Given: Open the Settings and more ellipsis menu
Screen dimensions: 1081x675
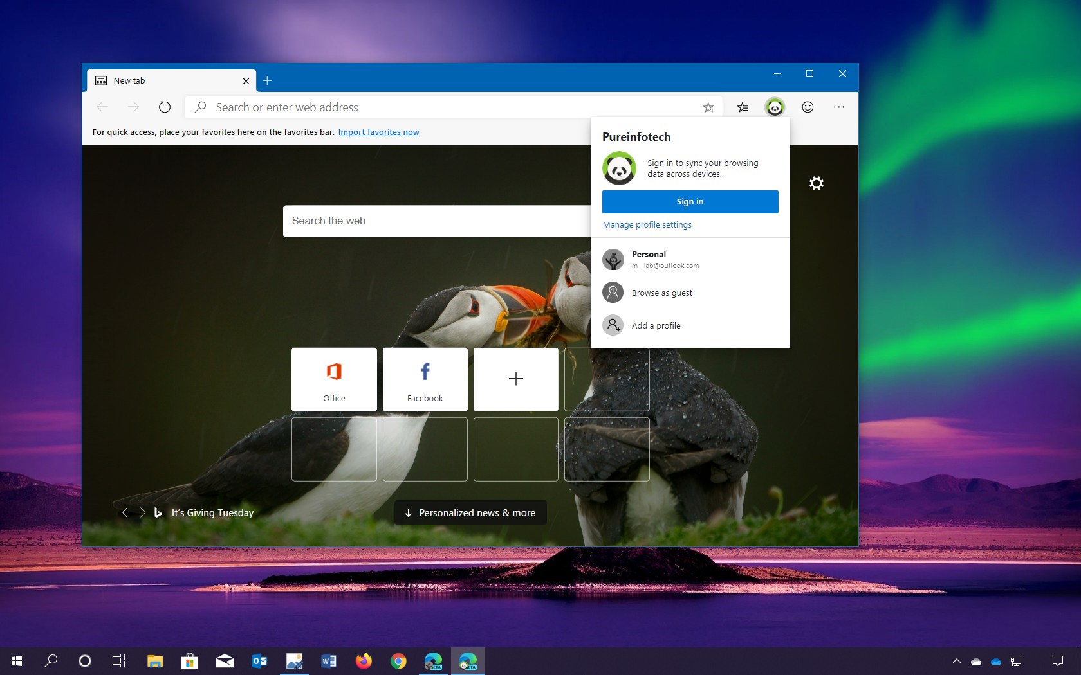Looking at the screenshot, I should (839, 107).
